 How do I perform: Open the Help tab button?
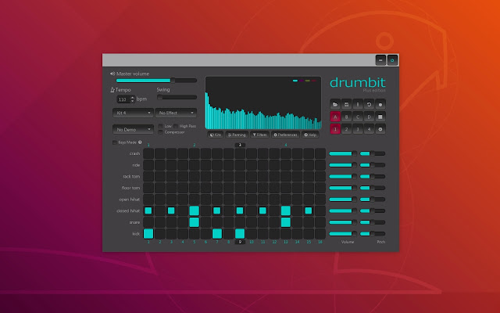coord(310,135)
